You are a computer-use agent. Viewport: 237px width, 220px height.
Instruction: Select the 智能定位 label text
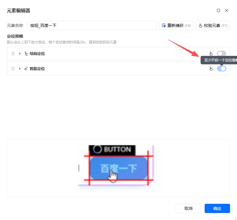[x=37, y=69]
